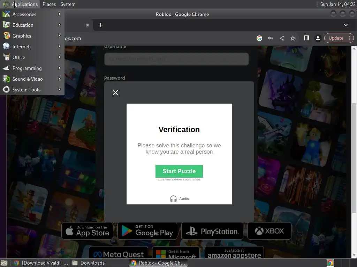Click the scrollbar down arrow
The image size is (357, 267).
(x=354, y=256)
